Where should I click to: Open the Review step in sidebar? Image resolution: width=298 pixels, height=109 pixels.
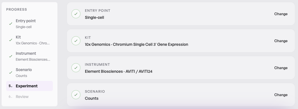pos(30,97)
